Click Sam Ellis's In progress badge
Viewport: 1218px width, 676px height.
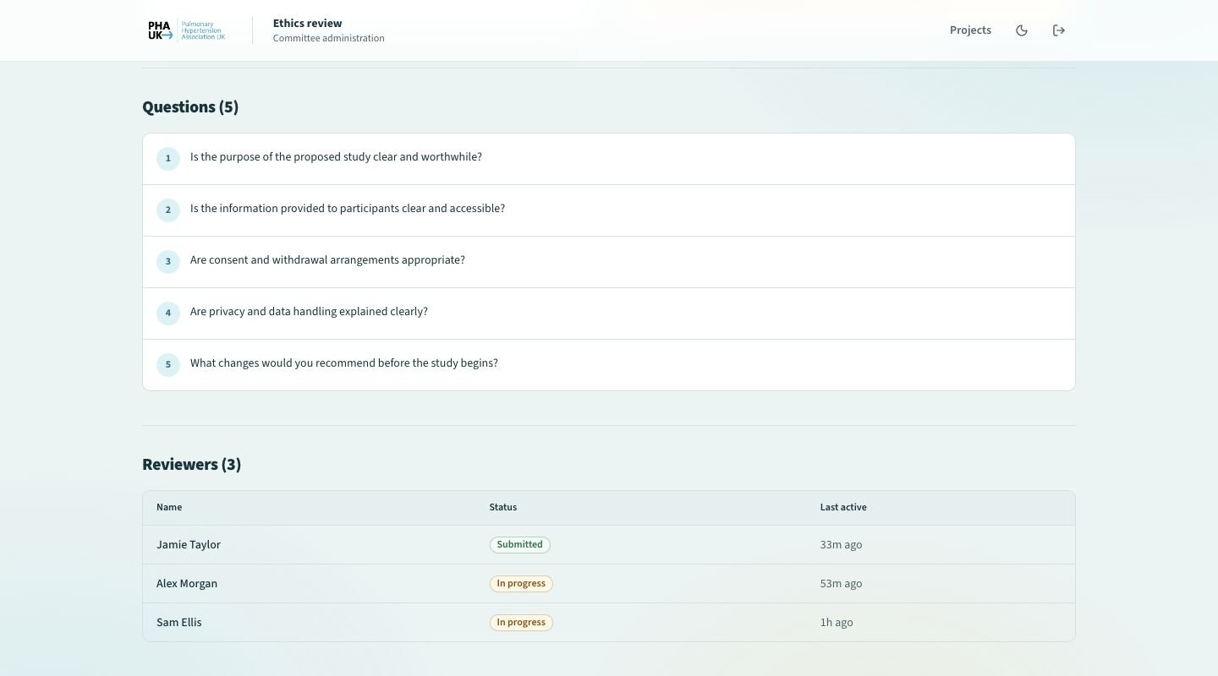point(521,622)
